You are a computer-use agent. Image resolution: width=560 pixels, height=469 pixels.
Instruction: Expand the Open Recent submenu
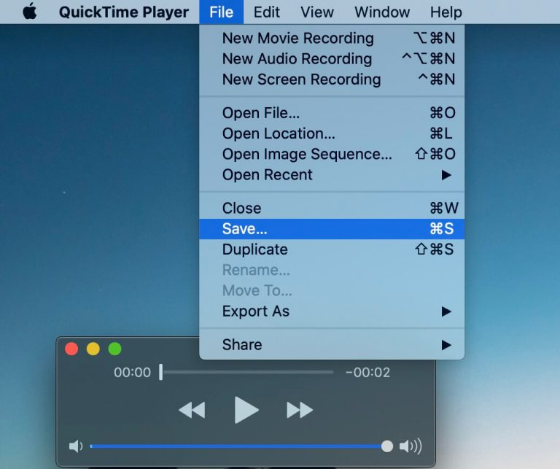click(332, 175)
